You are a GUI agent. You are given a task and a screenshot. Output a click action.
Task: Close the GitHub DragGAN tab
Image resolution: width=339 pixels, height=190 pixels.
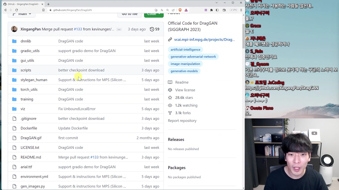point(42,4)
